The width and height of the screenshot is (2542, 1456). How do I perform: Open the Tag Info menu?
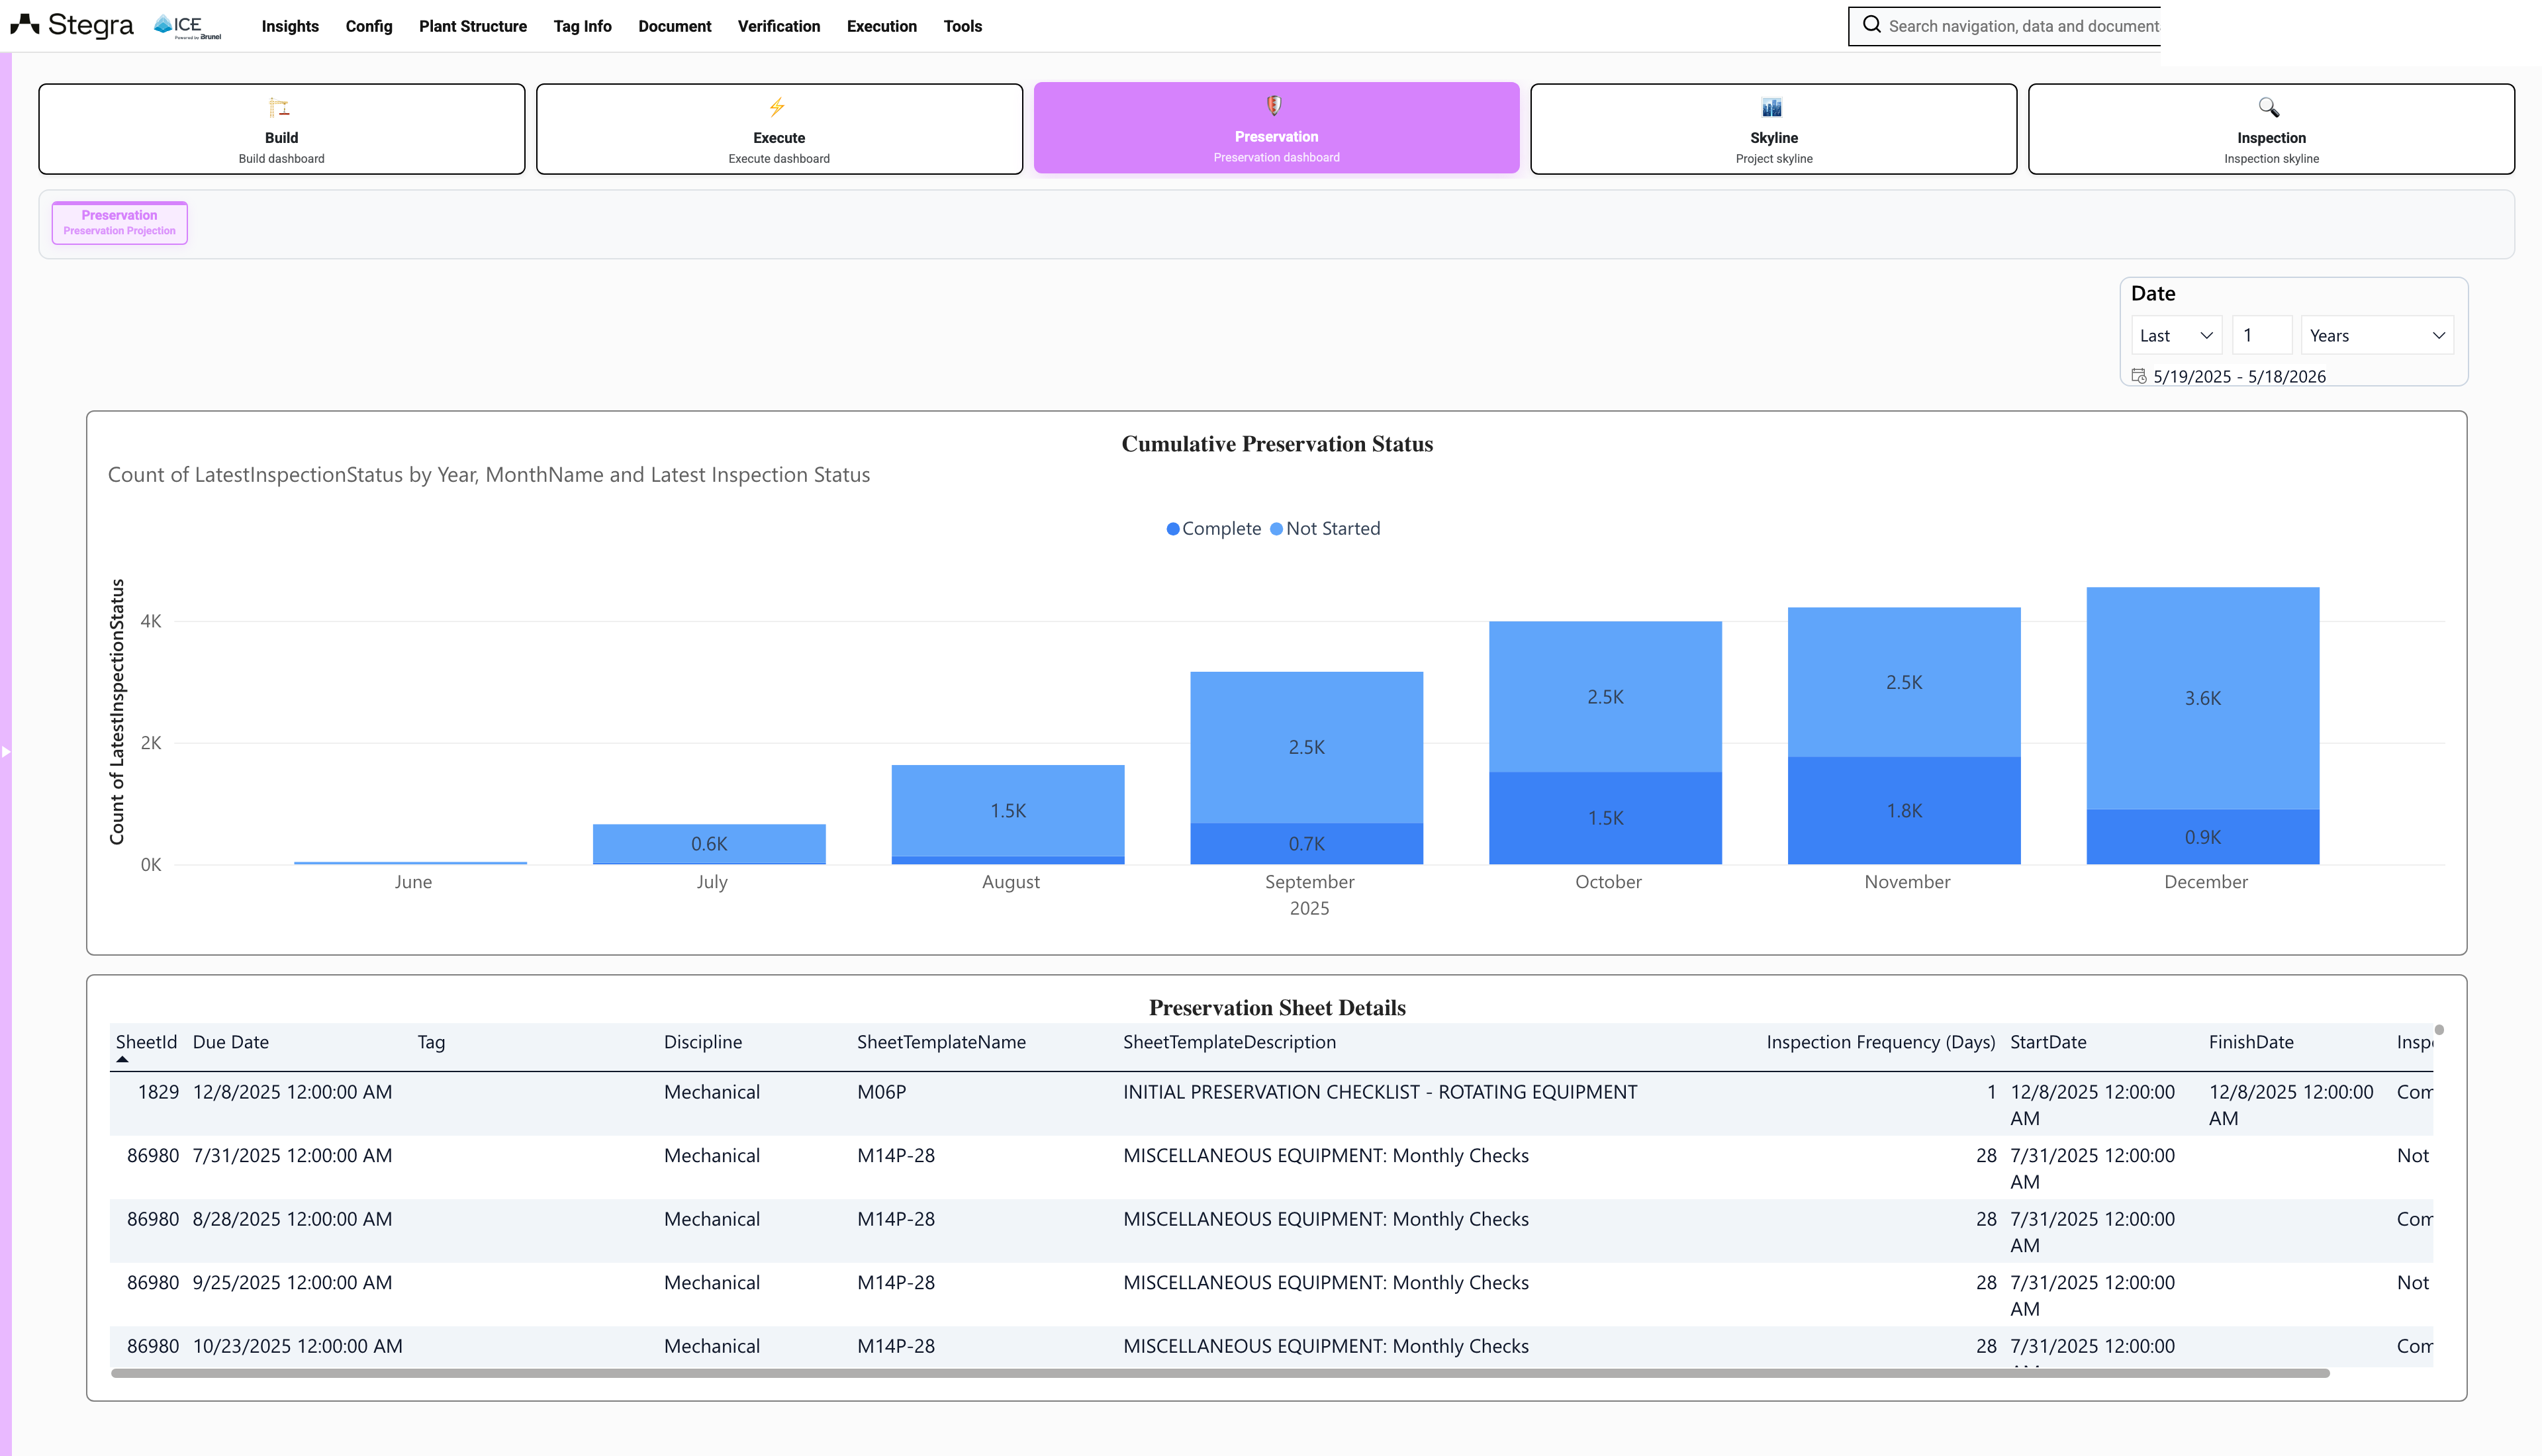[583, 26]
